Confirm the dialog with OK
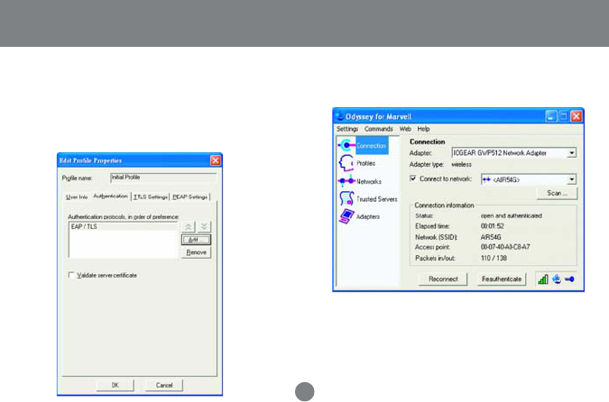Screen dimensions: 609x402 click(x=115, y=385)
